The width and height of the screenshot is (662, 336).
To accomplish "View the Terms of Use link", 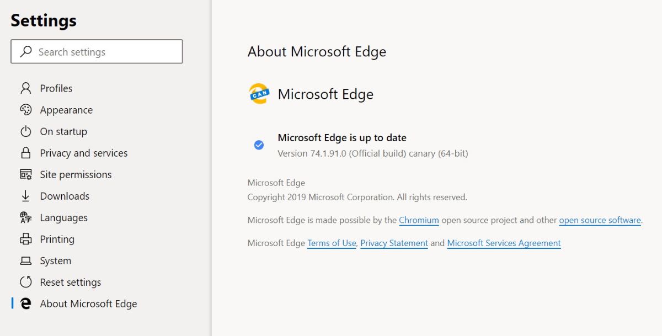I will (x=332, y=243).
